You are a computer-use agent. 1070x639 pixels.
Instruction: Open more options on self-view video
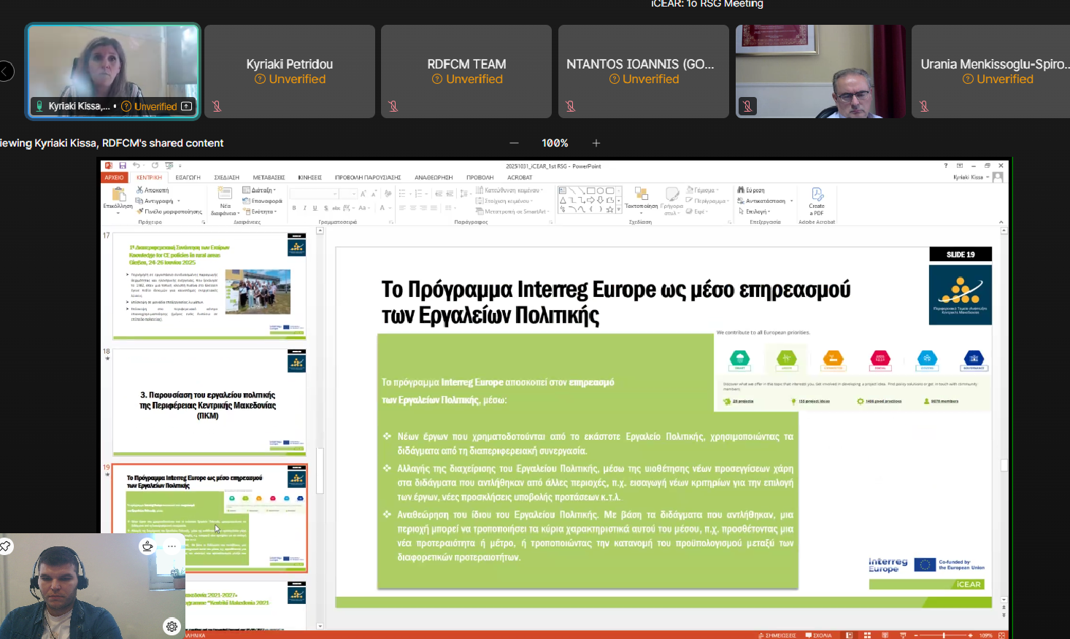coord(172,546)
